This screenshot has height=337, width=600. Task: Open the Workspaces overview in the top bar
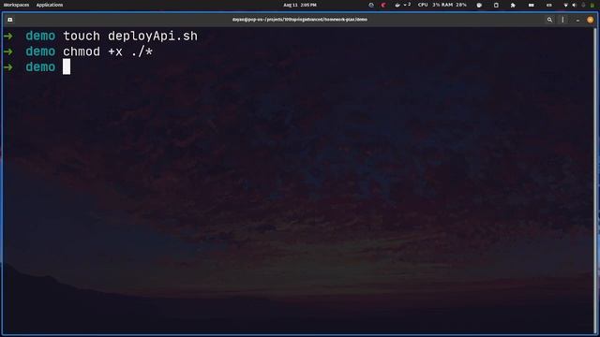pyautogui.click(x=17, y=5)
